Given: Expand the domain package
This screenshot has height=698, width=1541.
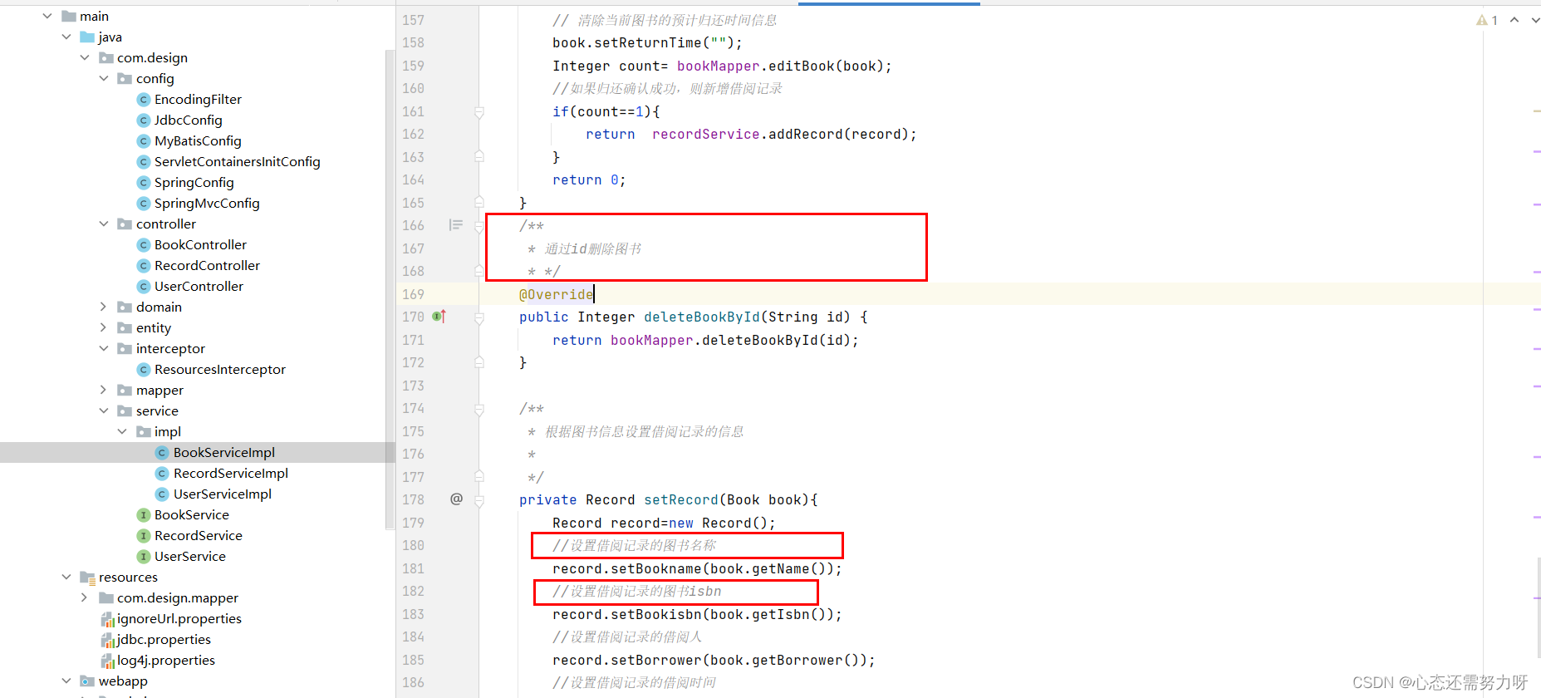Looking at the screenshot, I should 104,307.
